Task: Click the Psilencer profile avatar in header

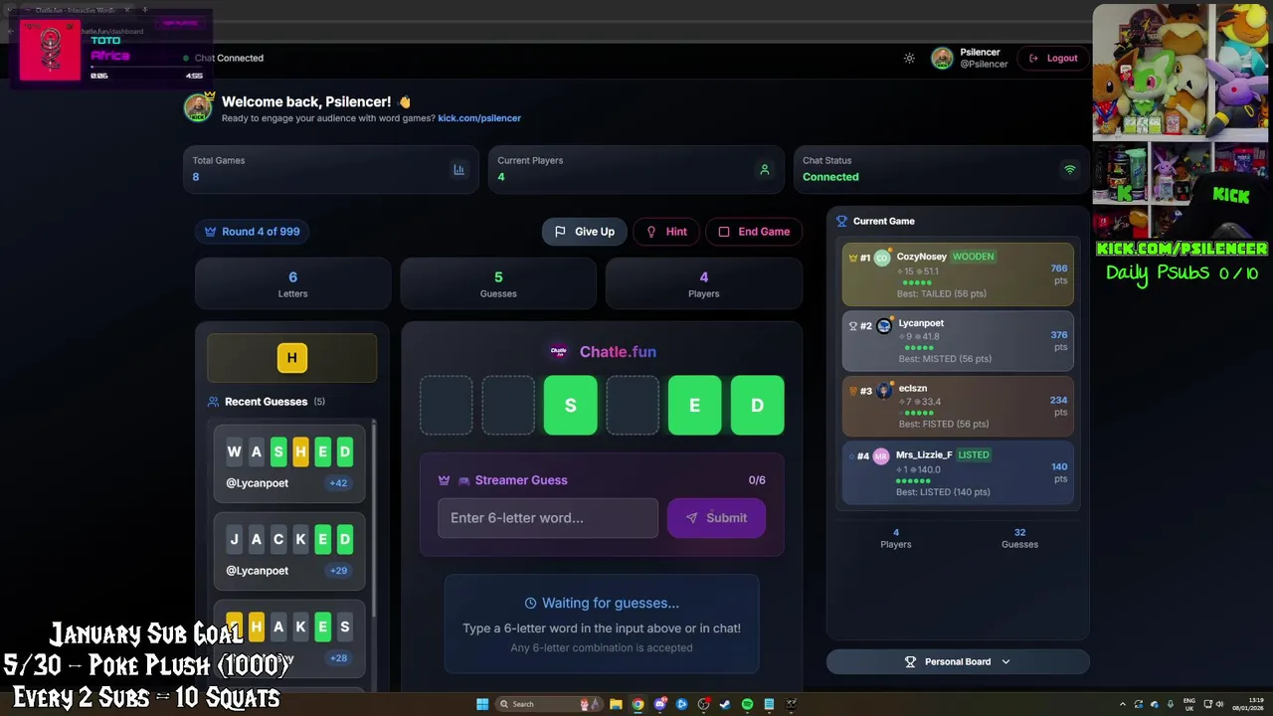Action: pyautogui.click(x=942, y=59)
